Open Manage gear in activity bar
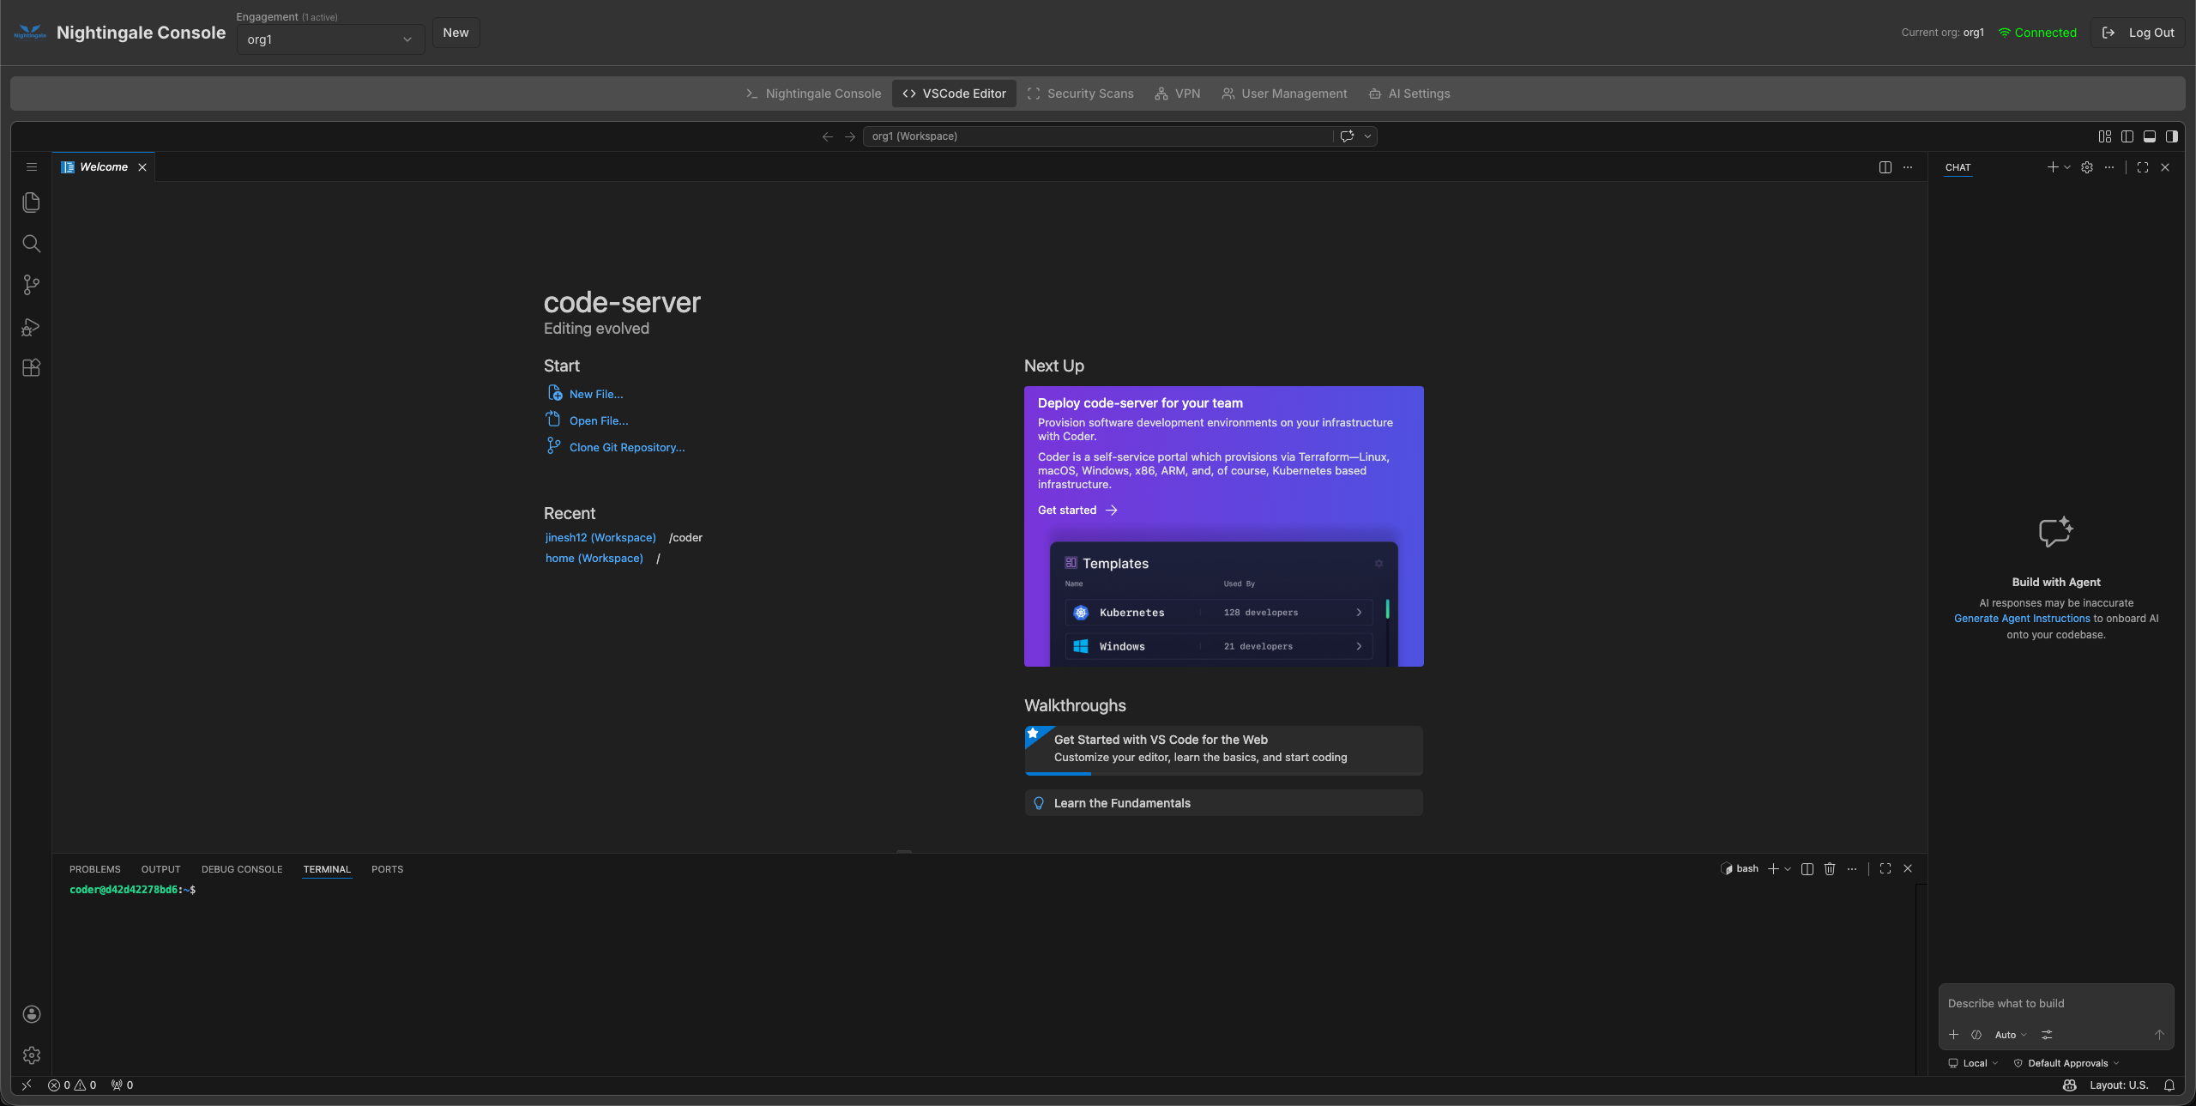Viewport: 2196px width, 1106px height. (x=32, y=1055)
